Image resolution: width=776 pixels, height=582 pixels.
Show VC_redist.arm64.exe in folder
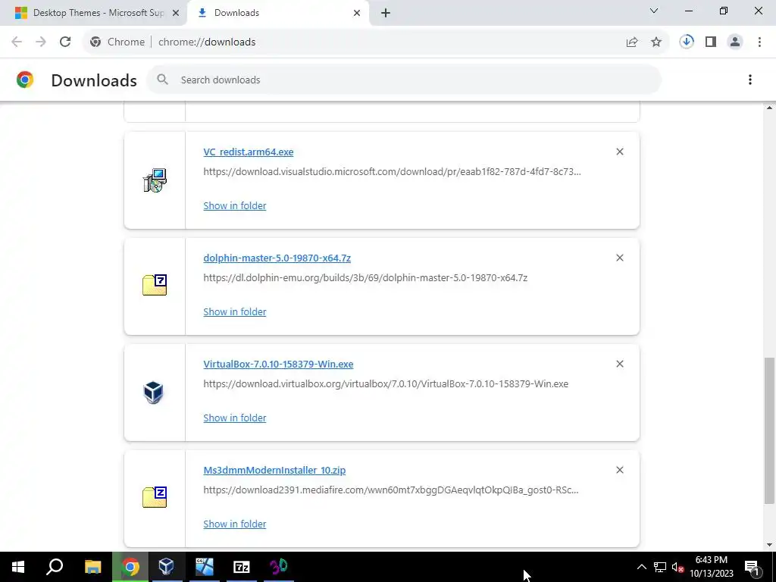pyautogui.click(x=235, y=205)
